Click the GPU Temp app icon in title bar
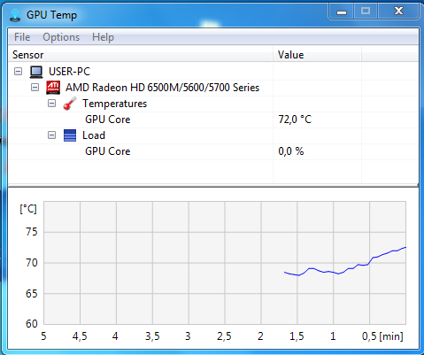This screenshot has height=355, width=424. pyautogui.click(x=15, y=15)
